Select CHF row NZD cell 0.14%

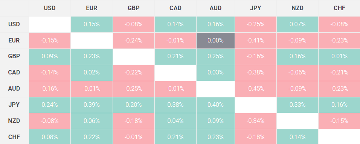tap(297, 136)
